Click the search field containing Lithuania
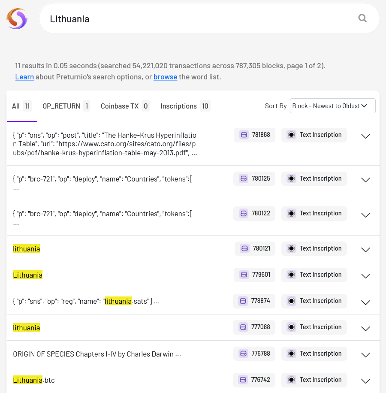The image size is (386, 393). pyautogui.click(x=197, y=19)
